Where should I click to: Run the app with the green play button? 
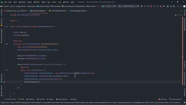(x=142, y=6)
